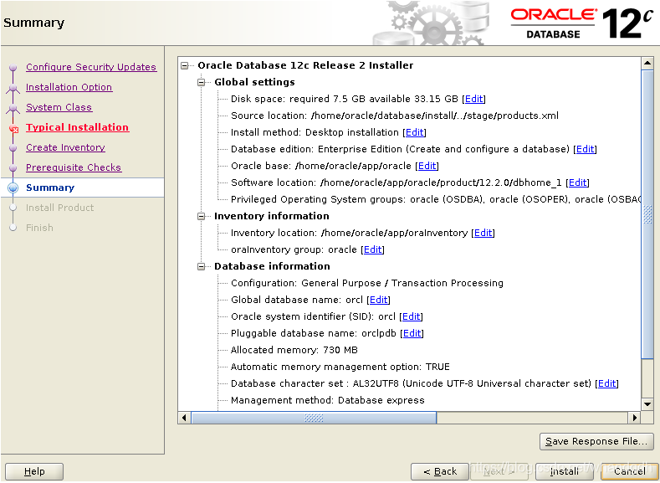Open the Typical Installation step

pyautogui.click(x=78, y=127)
